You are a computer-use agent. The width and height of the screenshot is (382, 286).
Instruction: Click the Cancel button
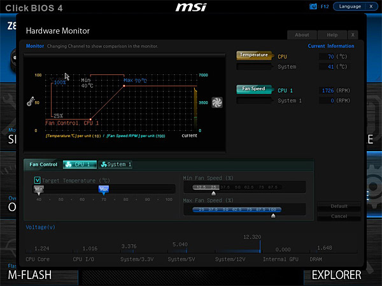click(x=339, y=216)
